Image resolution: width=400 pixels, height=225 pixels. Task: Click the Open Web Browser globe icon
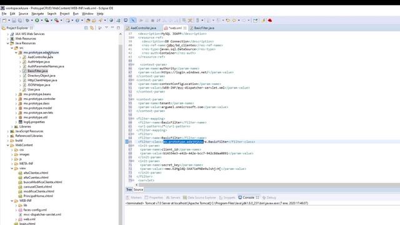111,21
